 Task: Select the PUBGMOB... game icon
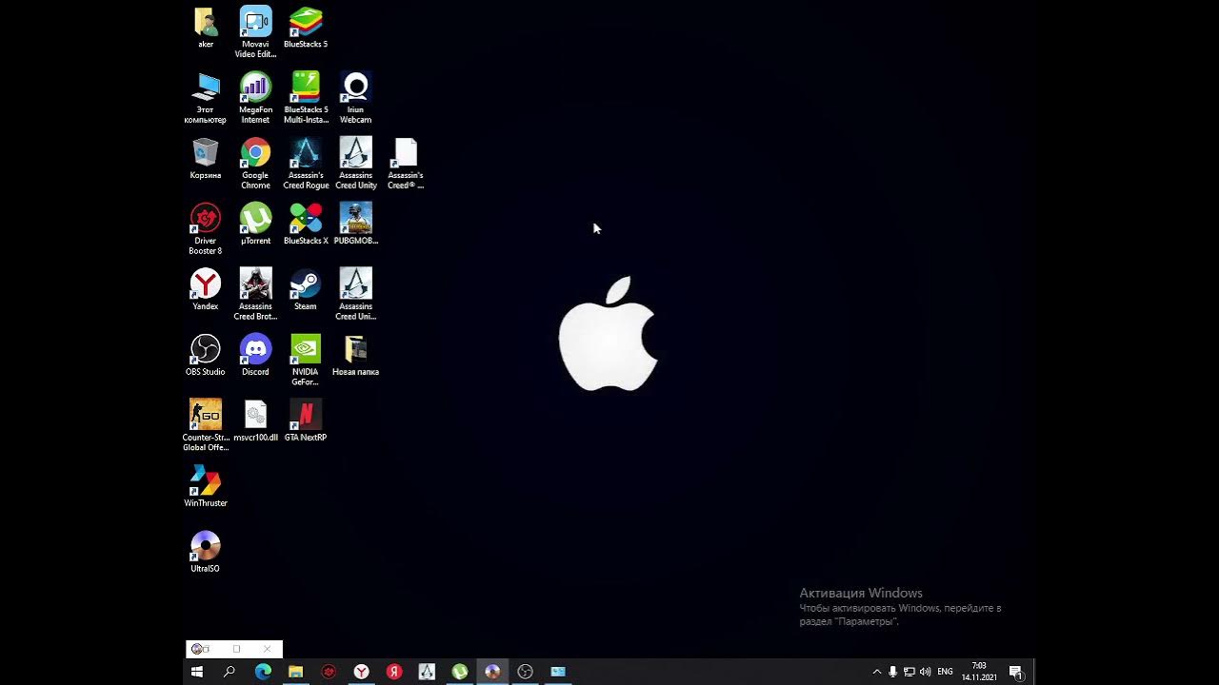click(355, 225)
